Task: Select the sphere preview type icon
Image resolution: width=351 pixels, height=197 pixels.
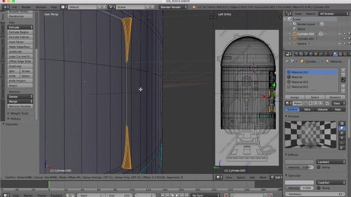Action: pos(342,128)
